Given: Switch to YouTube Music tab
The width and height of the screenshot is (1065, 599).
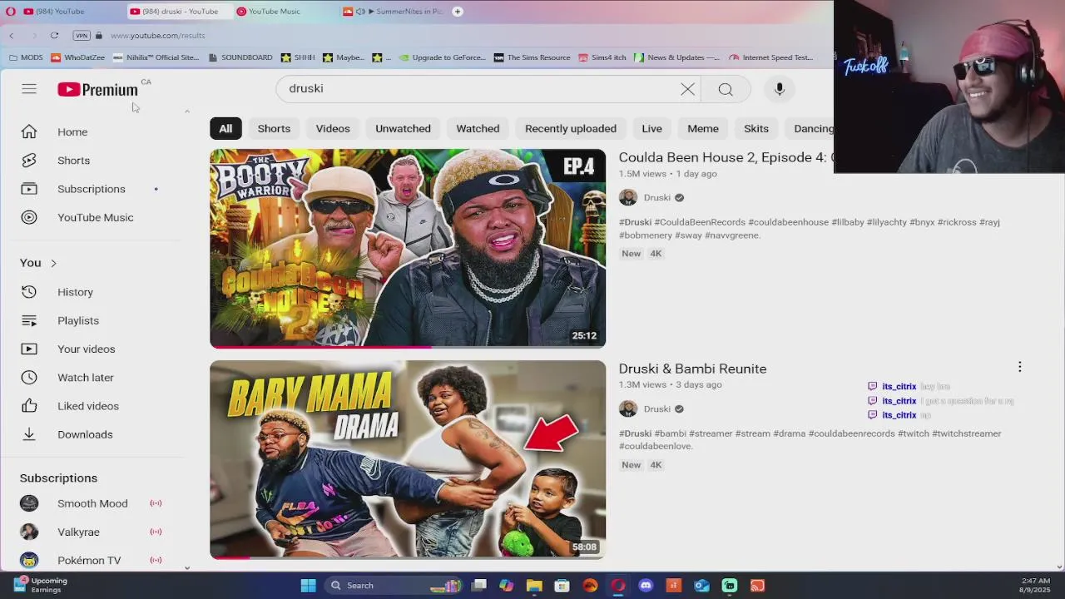Looking at the screenshot, I should (275, 11).
